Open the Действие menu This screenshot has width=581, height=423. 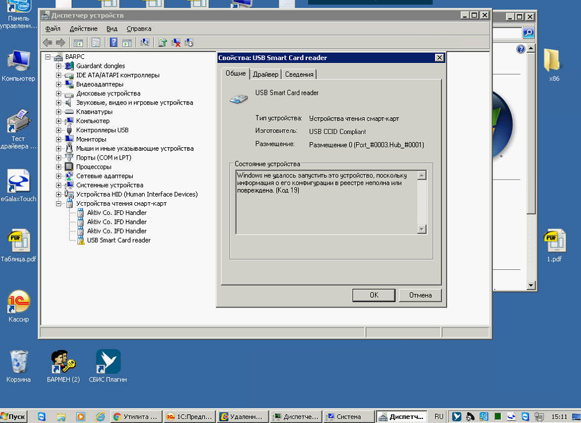pyautogui.click(x=83, y=28)
